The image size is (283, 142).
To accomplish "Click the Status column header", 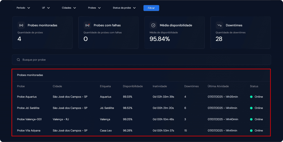I will [254, 86].
